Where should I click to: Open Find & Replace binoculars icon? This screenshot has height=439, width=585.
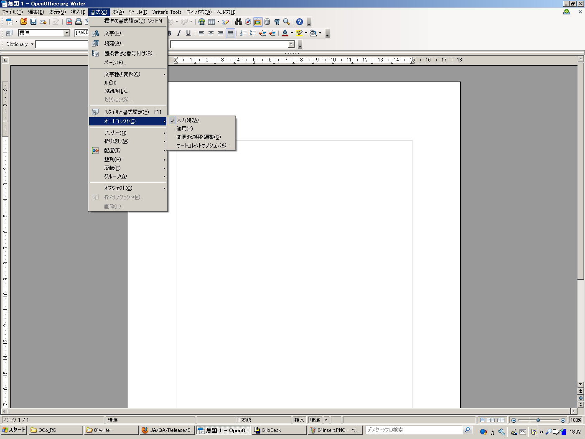pos(239,22)
